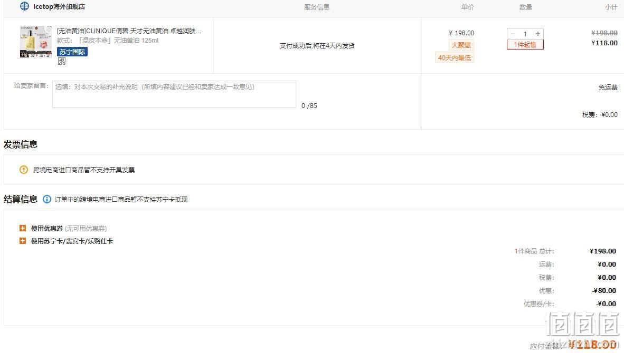Click the discounted subtotal ¥118.00
Screen dimensions: 624x353
pos(604,43)
